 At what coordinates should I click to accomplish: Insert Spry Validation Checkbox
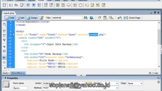click(98, 5)
